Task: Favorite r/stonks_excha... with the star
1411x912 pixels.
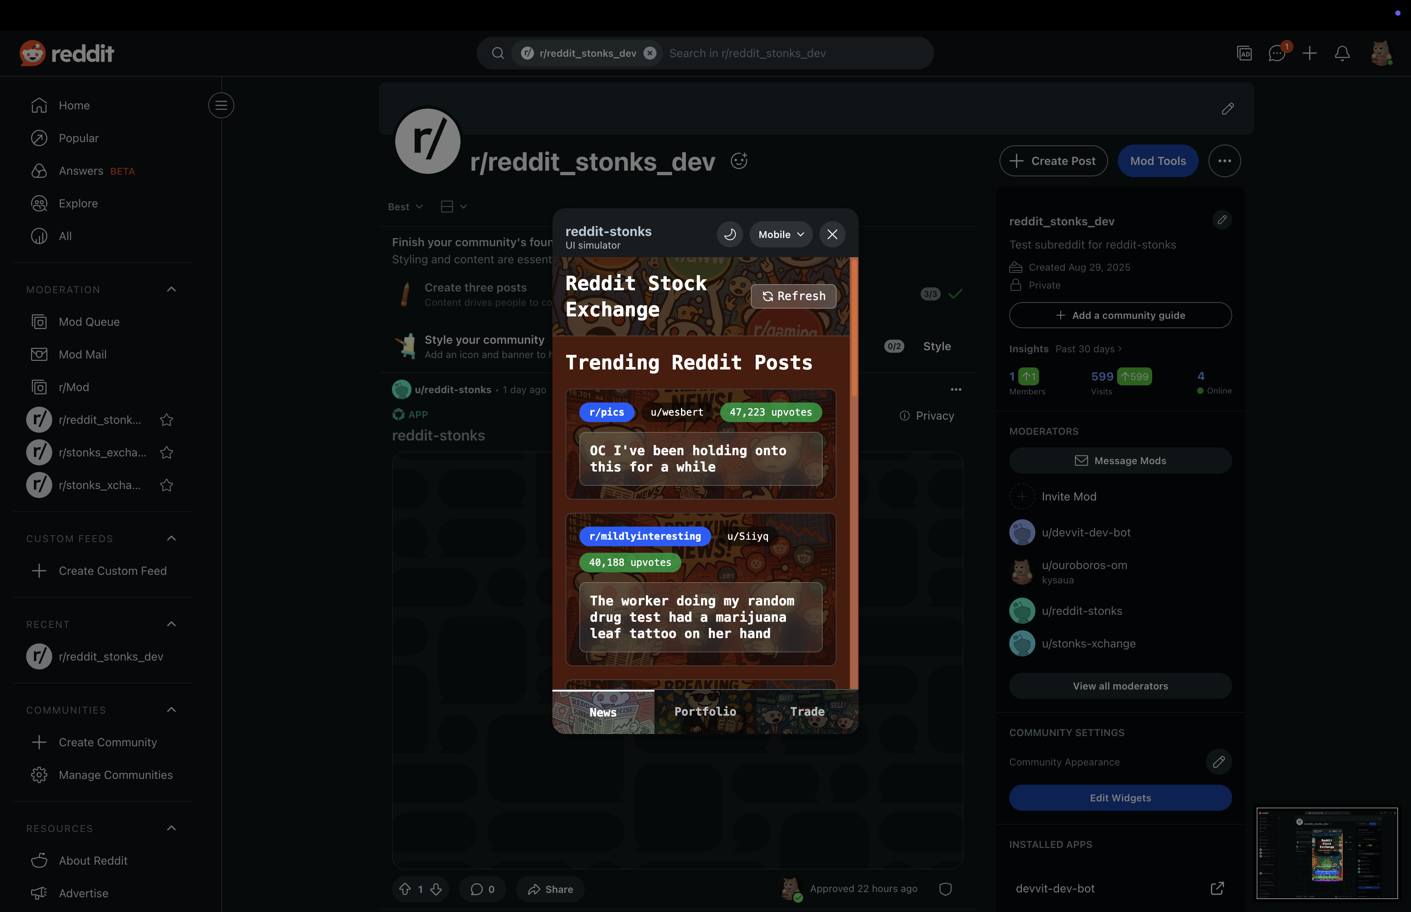Action: pyautogui.click(x=167, y=452)
